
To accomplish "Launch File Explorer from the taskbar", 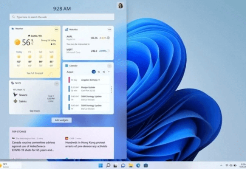I will (x=130, y=165).
